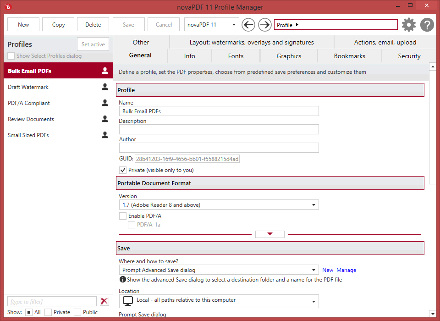This screenshot has width=440, height=321.
Task: Select the Bulk Email PDFs profile
Action: 58,71
